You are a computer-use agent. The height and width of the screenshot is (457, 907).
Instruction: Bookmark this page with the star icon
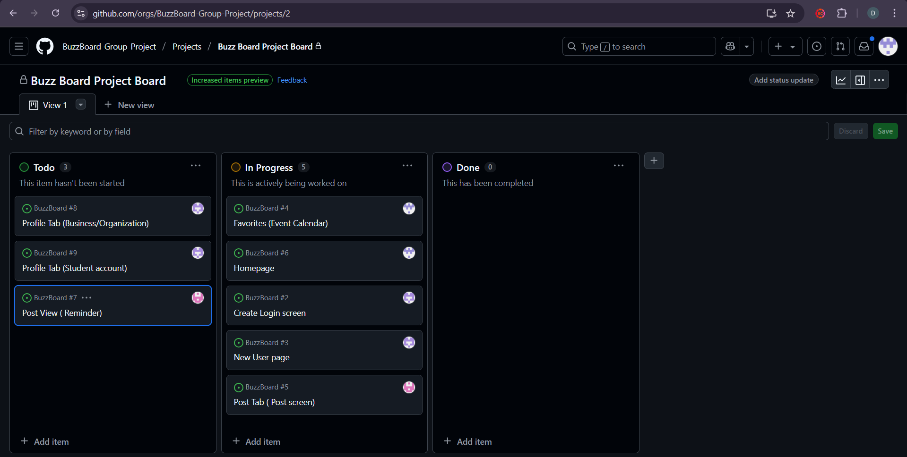(x=791, y=13)
